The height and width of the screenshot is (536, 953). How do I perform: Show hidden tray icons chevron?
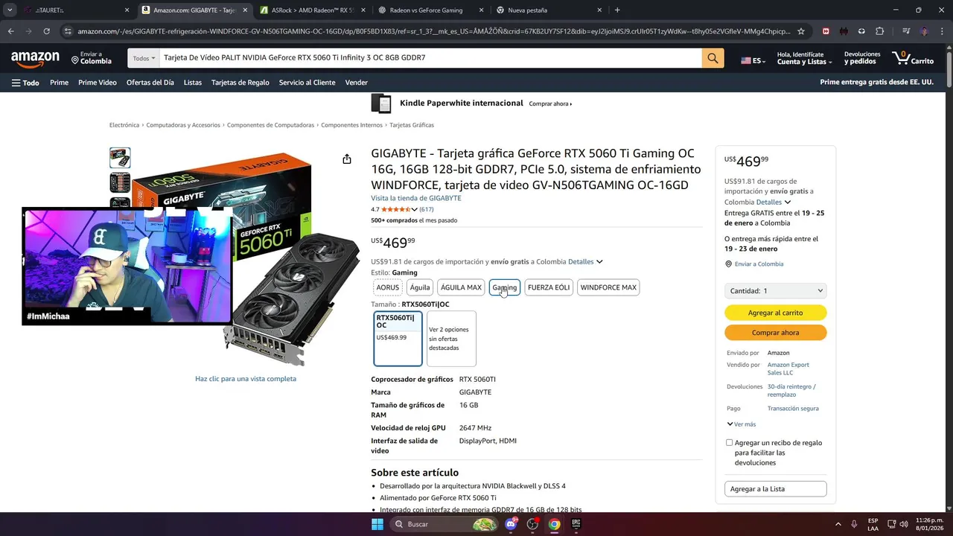pyautogui.click(x=838, y=524)
